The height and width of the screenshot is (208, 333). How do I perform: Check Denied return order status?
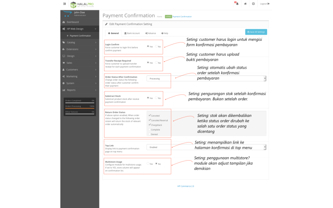(149, 134)
